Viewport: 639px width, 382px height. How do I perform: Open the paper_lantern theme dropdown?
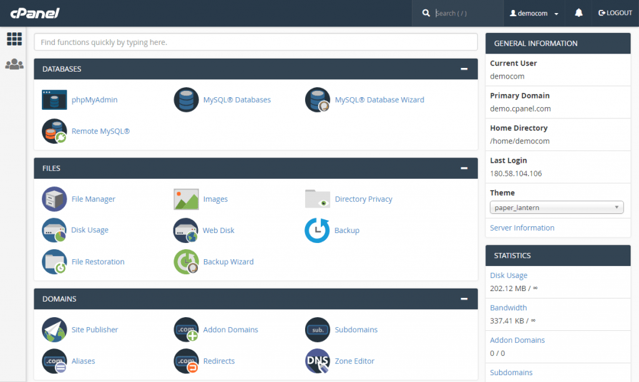[557, 208]
